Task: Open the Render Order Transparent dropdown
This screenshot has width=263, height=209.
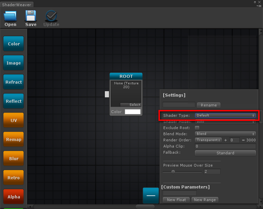Action: (x=208, y=140)
